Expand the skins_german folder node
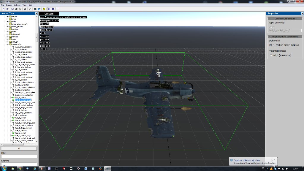 click(x=7, y=26)
